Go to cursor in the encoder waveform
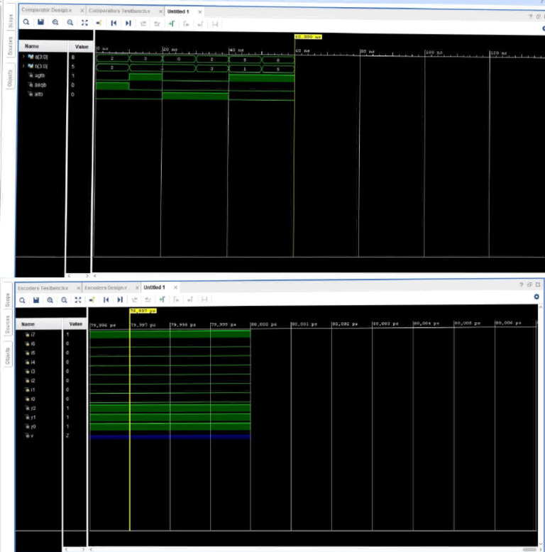 coord(92,300)
